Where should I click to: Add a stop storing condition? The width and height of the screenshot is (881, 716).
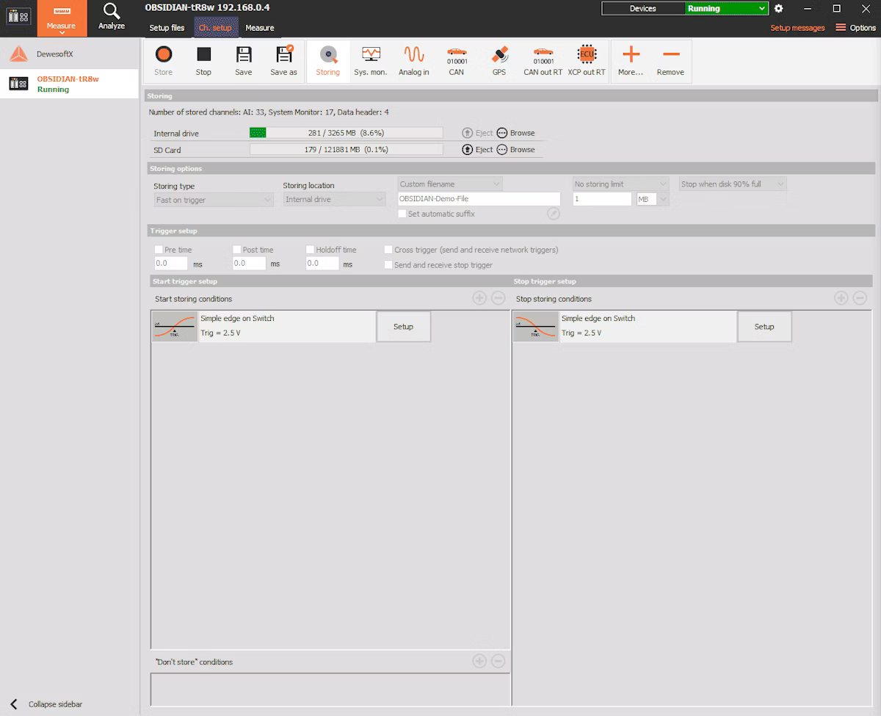tap(841, 298)
